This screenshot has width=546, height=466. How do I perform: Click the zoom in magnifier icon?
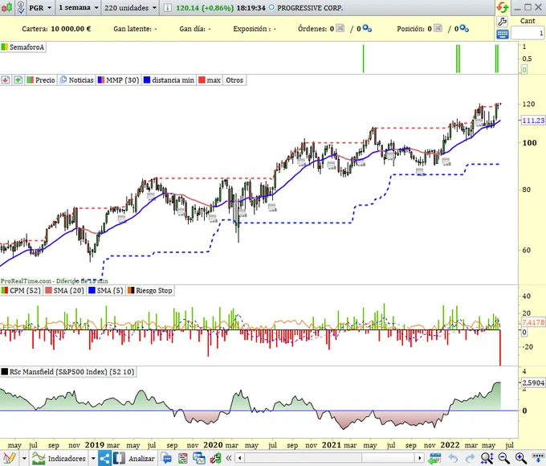pyautogui.click(x=520, y=458)
